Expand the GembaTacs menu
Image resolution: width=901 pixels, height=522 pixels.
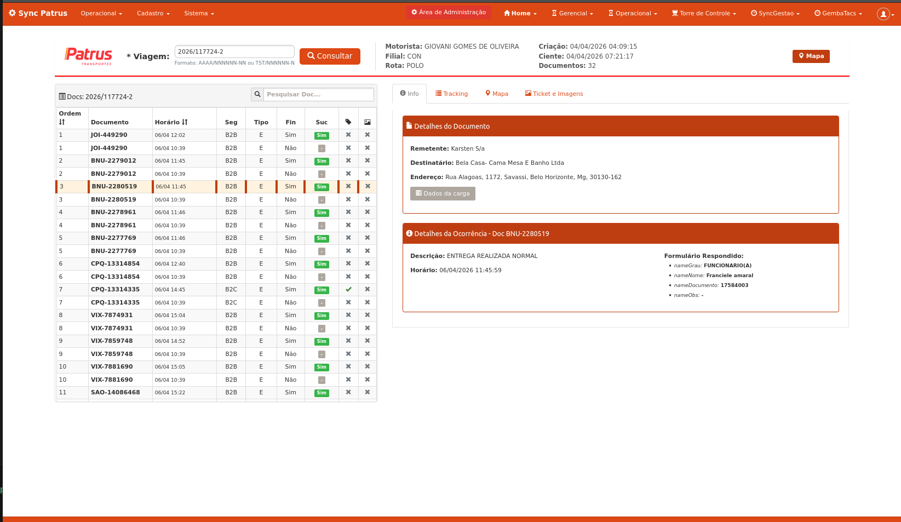pos(838,13)
